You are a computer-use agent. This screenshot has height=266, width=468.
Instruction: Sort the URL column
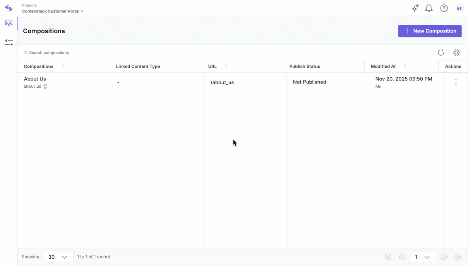[226, 66]
